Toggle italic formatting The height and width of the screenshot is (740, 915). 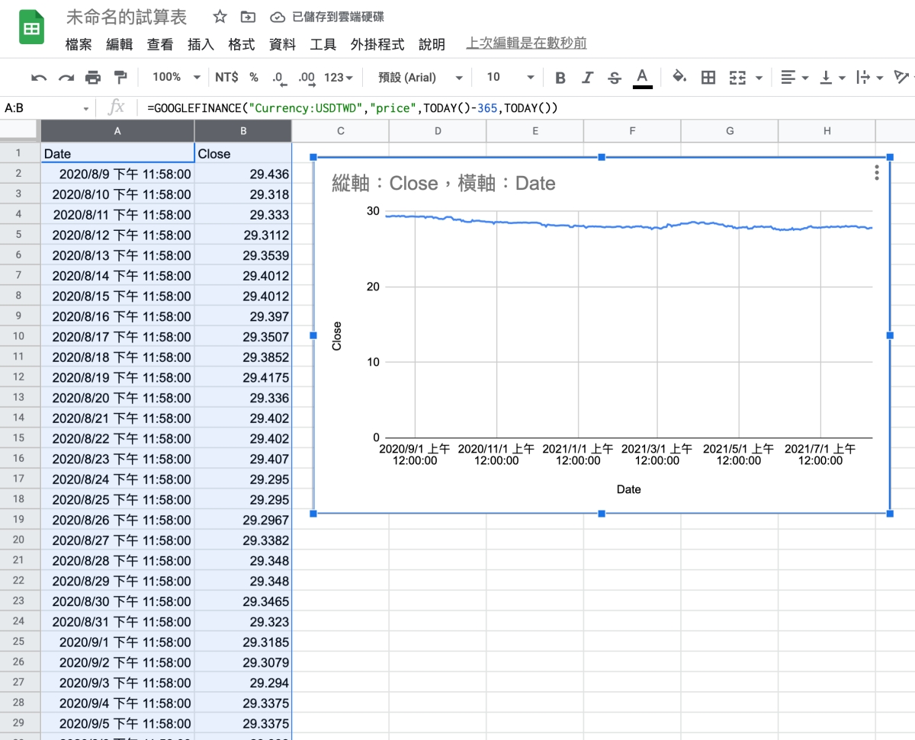(587, 78)
